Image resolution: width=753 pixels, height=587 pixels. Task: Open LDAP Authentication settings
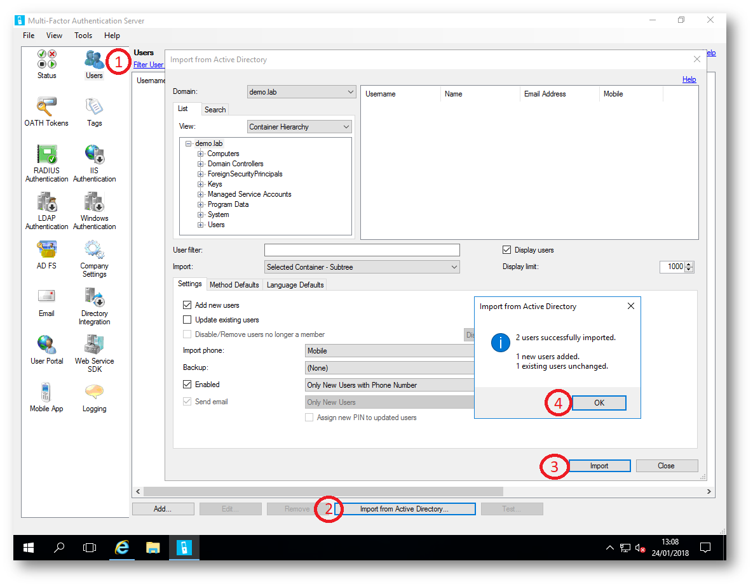46,211
